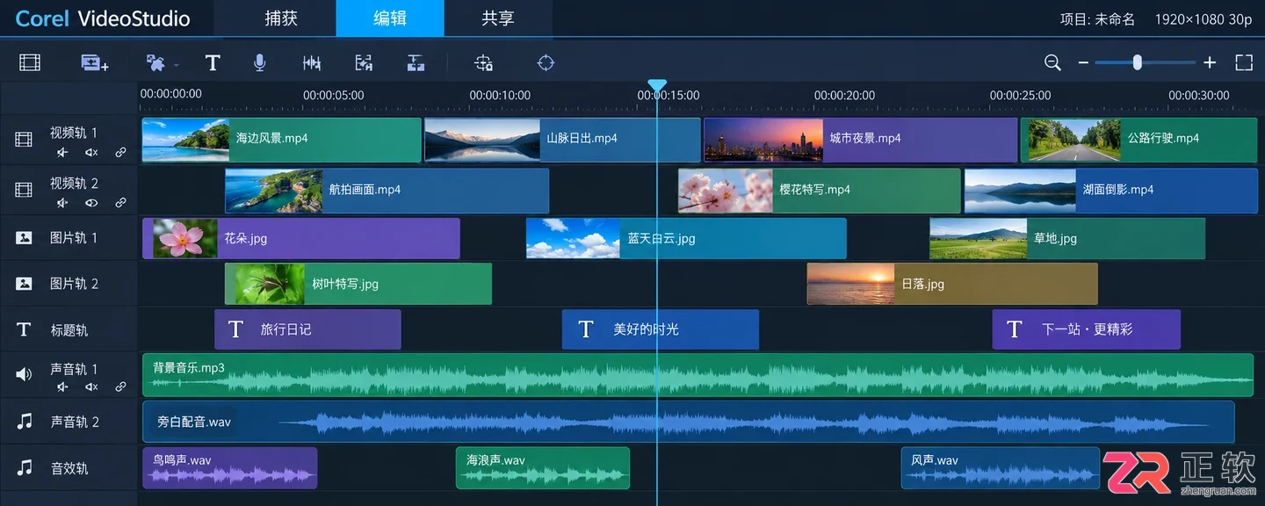Click the 项目: 未命名 project name text
This screenshot has height=506, width=1265.
point(1098,19)
